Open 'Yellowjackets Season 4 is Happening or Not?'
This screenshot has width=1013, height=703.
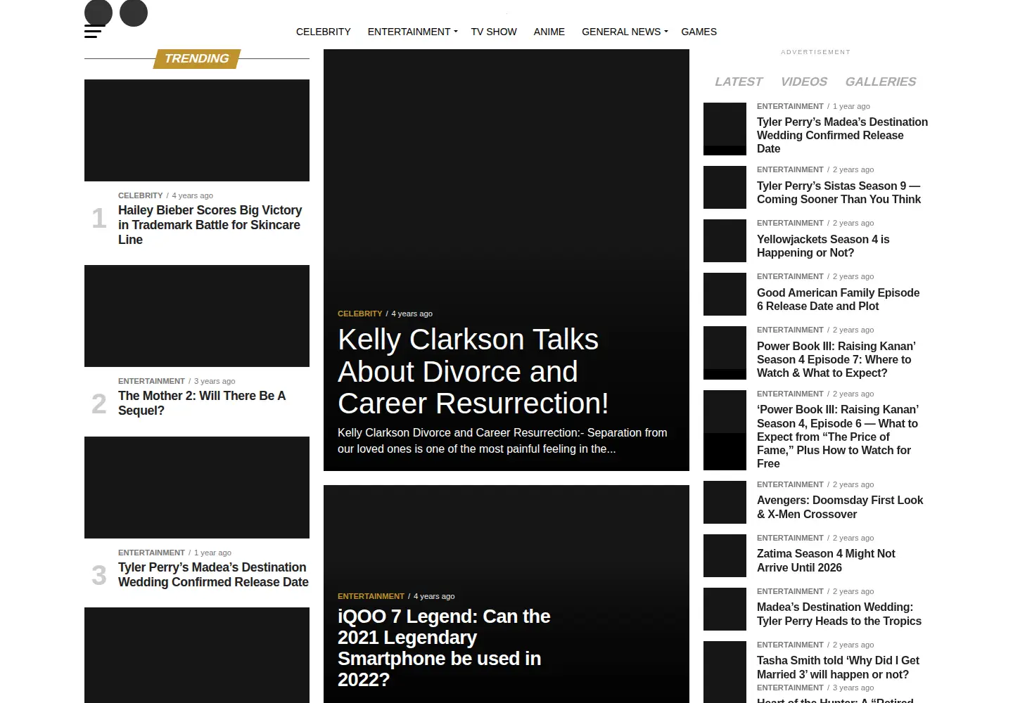pos(823,246)
